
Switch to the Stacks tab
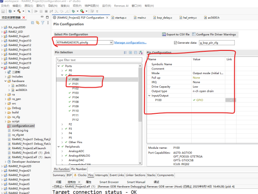(x=151, y=175)
